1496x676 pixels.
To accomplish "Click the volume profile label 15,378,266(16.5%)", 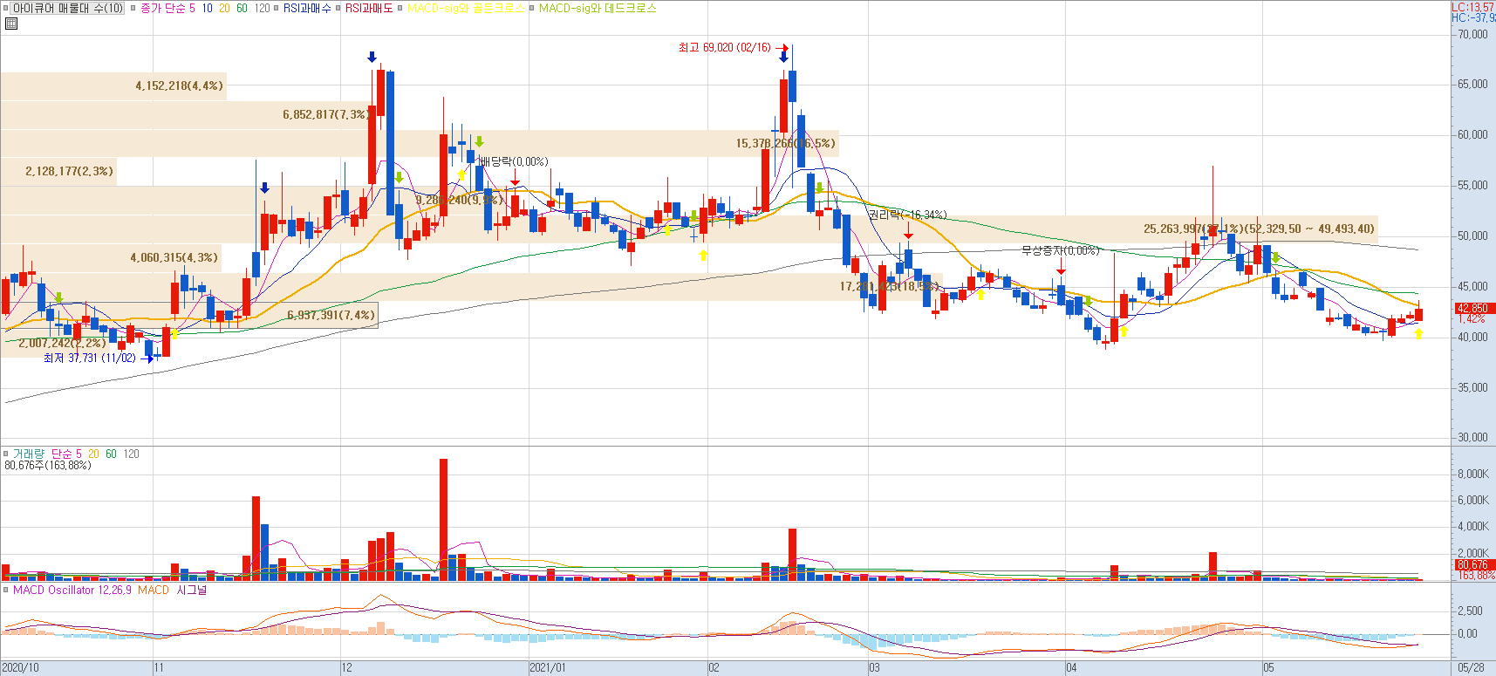I will pos(785,143).
